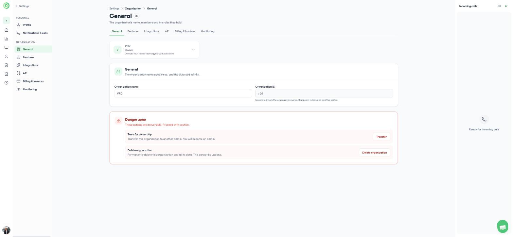Select General in the Organization sidebar
Image resolution: width=513 pixels, height=237 pixels.
[x=33, y=49]
